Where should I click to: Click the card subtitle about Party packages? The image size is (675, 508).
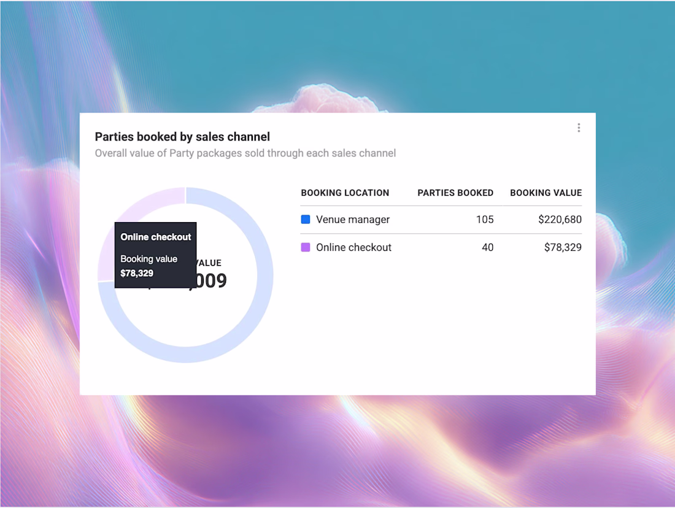[245, 153]
